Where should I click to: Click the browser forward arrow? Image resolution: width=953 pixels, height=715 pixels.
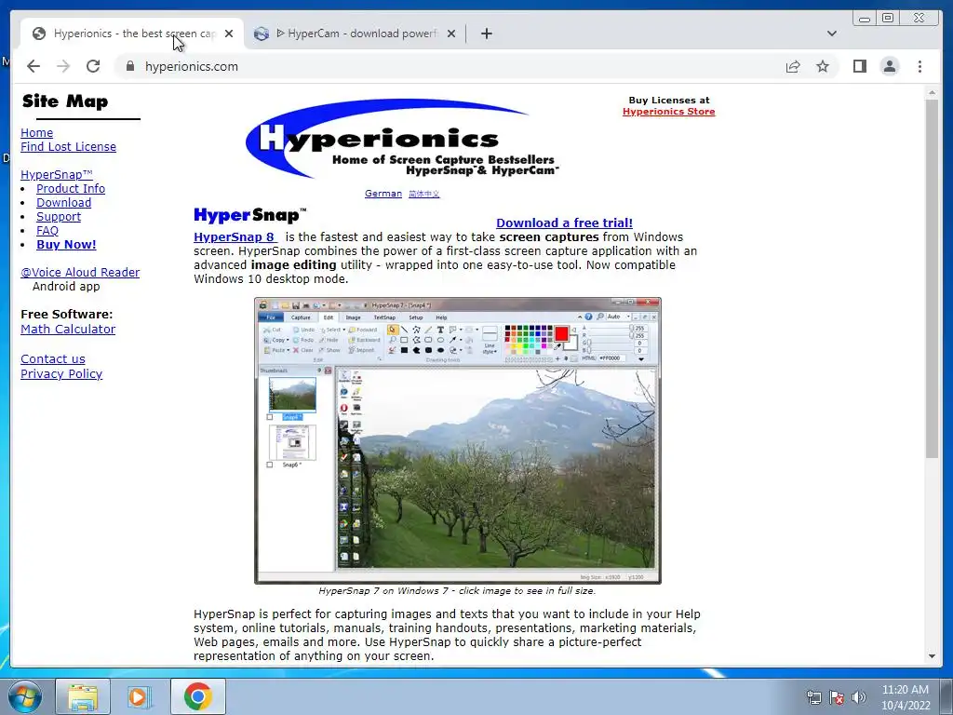63,66
